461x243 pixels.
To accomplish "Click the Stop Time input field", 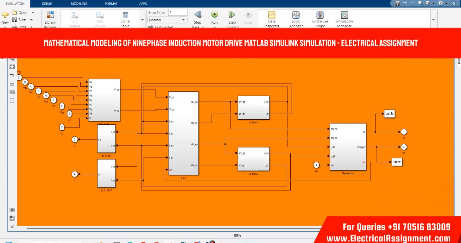I will click(x=178, y=13).
